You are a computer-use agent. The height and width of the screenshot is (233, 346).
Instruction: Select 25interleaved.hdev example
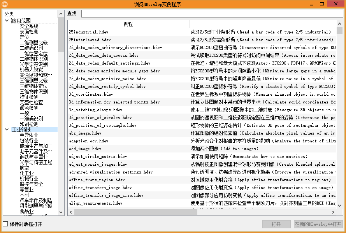click(x=90, y=40)
